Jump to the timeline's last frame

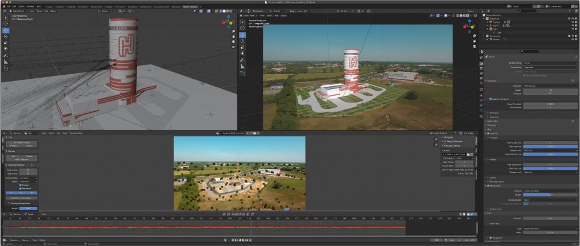click(250, 240)
